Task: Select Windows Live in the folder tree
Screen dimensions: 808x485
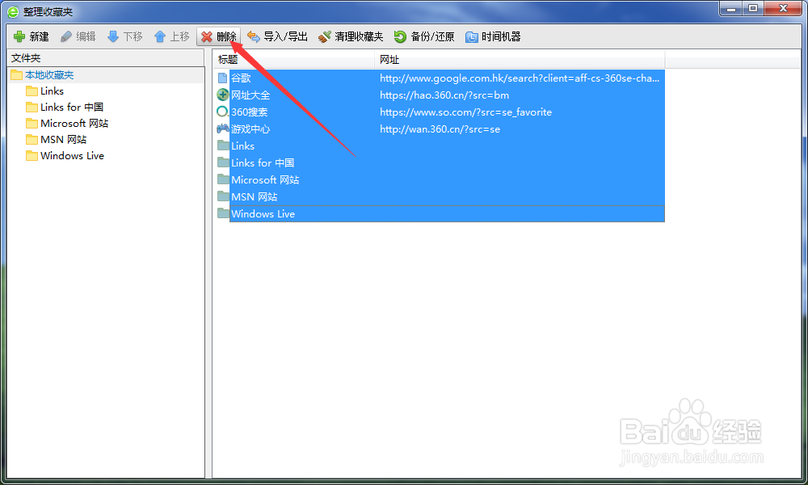Action: click(x=72, y=156)
